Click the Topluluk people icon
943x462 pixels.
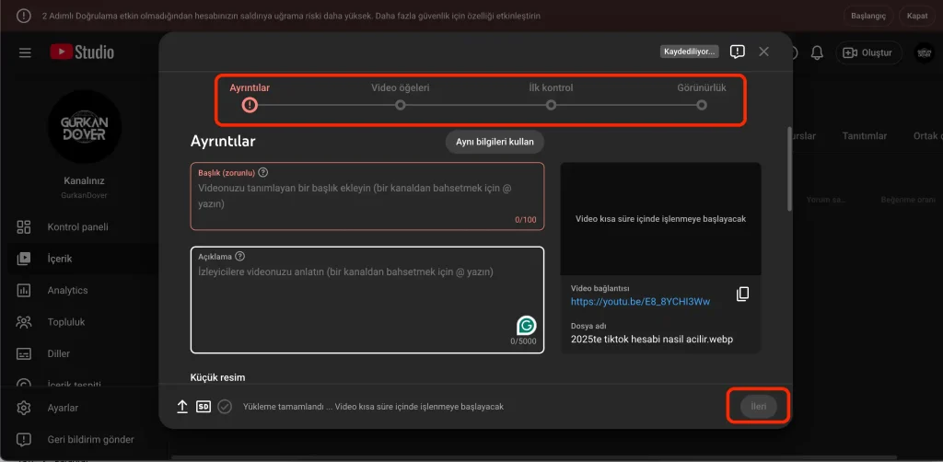click(x=23, y=322)
